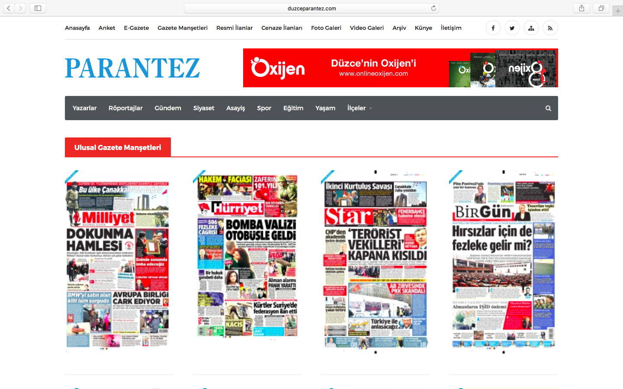Open the Facebook social icon
623x389 pixels.
click(x=493, y=28)
